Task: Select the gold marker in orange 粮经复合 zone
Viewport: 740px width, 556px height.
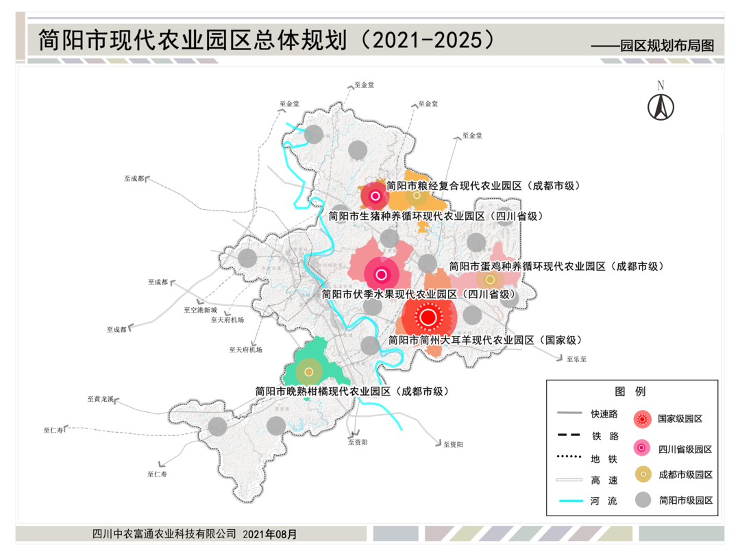Action: point(417,195)
